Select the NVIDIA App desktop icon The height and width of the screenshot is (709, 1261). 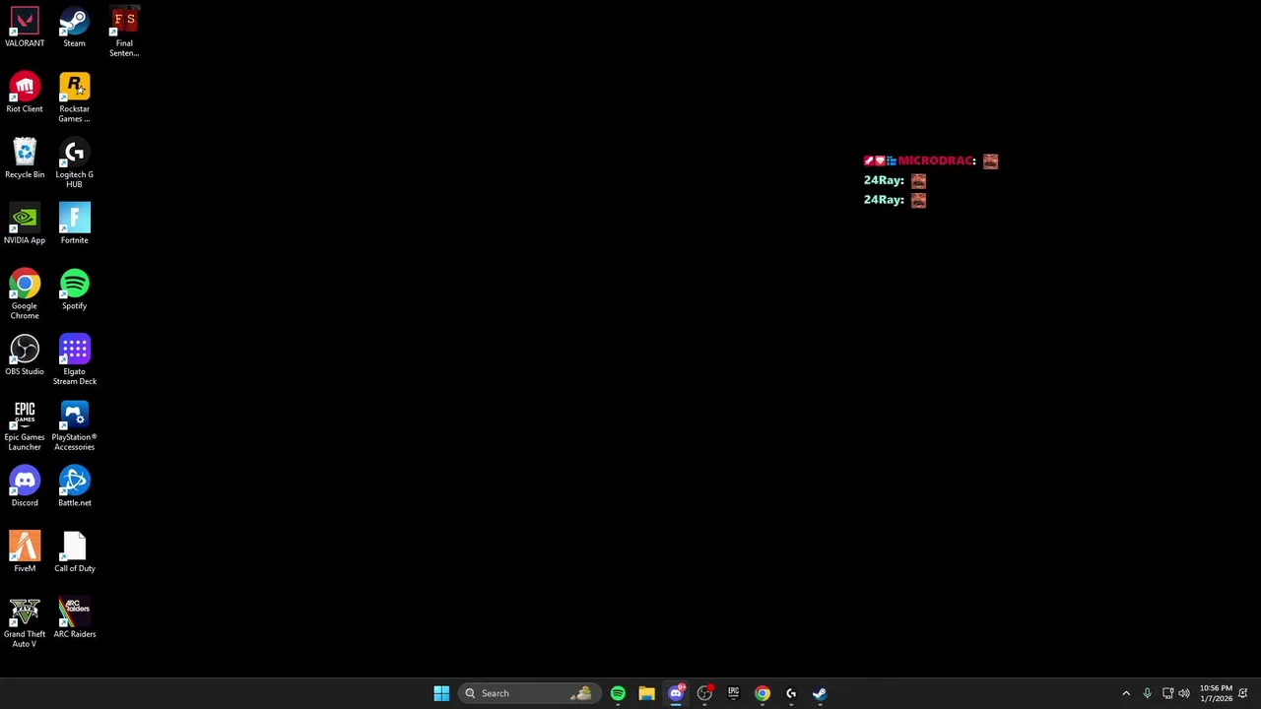point(25,225)
